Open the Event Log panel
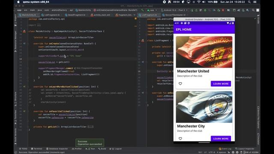Viewport: 274px width, 154px height. pos(225,149)
